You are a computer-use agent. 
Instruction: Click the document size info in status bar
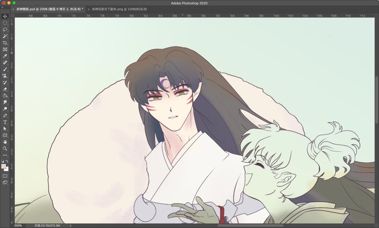[x=47, y=226]
